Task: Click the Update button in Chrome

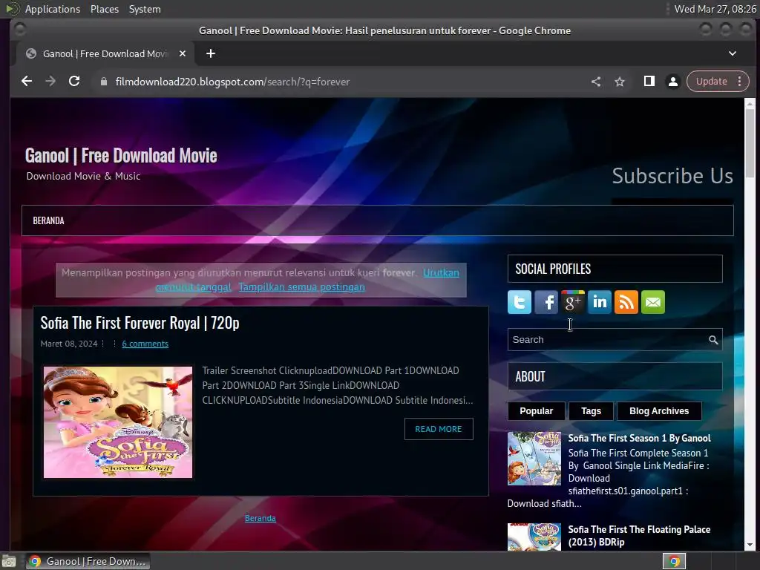Action: pos(711,82)
